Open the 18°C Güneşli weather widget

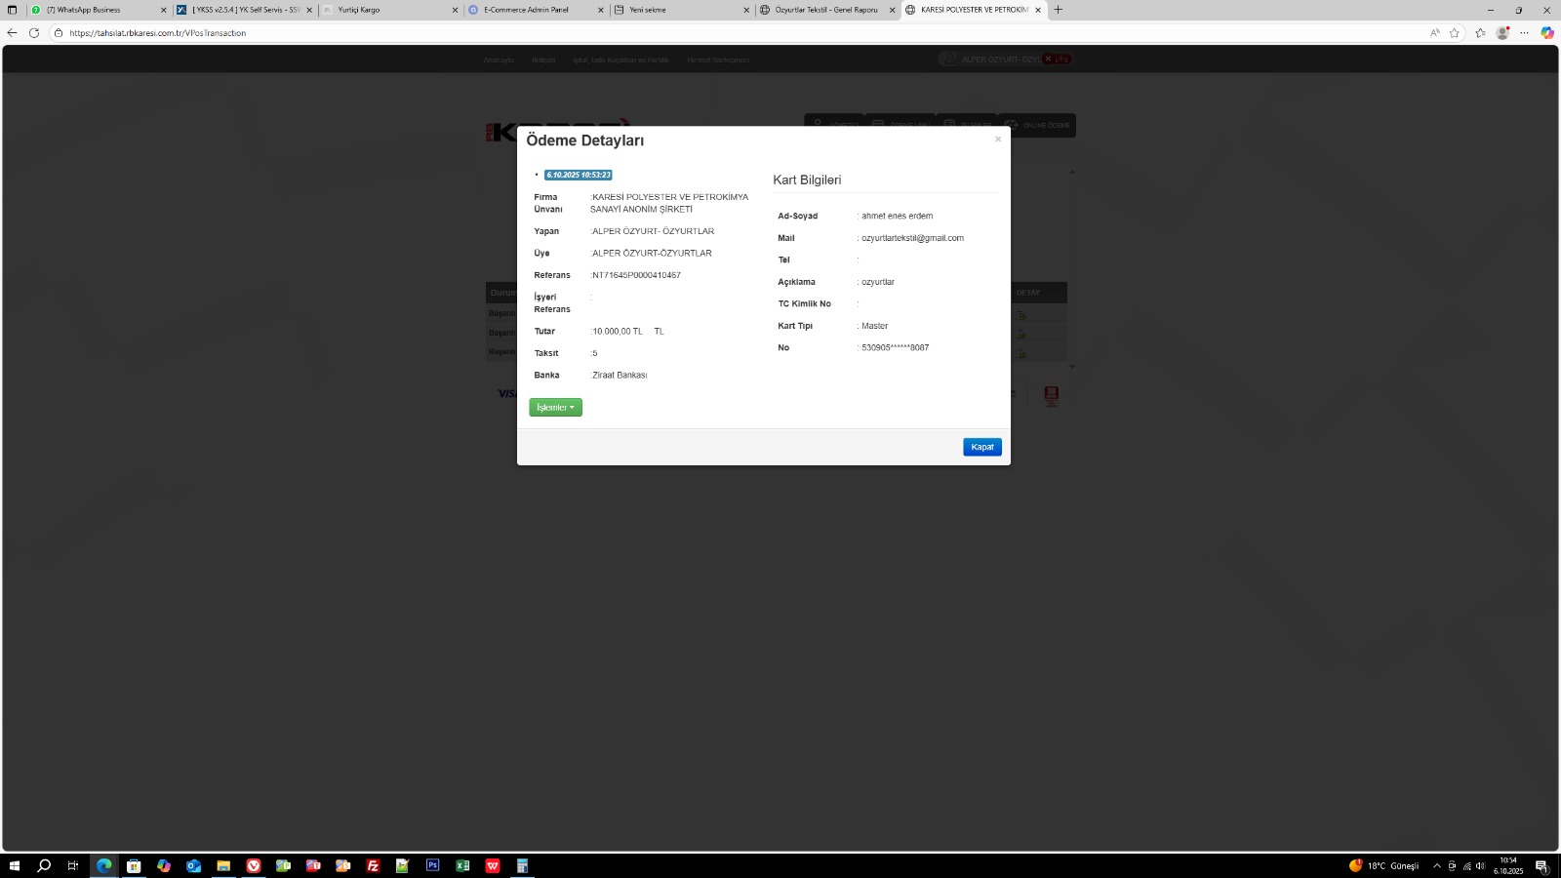pos(1383,866)
